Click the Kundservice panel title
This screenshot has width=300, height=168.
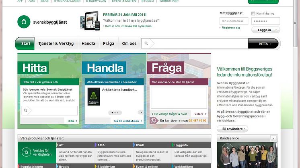229,138
